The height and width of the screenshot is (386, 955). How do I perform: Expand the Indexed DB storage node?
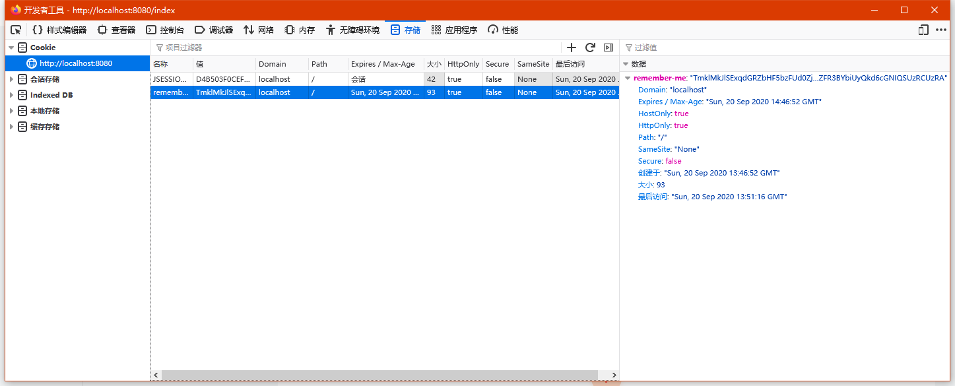click(11, 95)
